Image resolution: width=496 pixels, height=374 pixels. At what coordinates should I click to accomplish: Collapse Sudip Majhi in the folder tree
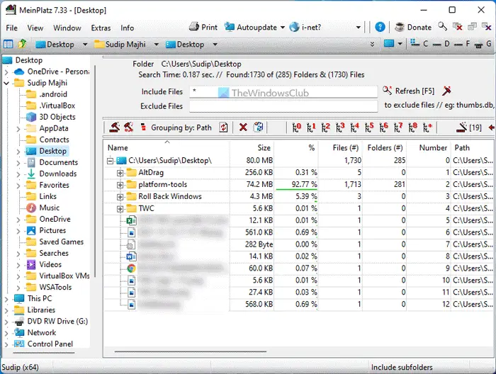6,83
